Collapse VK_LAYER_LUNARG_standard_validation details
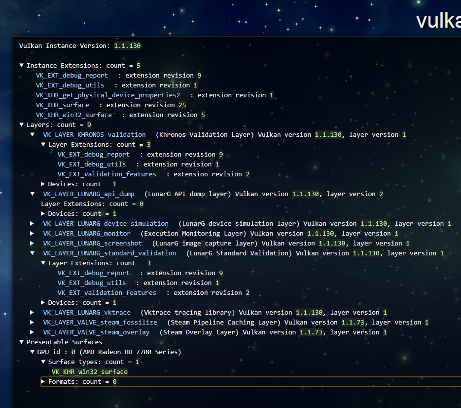Screen dimensions: 461x408 pos(32,253)
